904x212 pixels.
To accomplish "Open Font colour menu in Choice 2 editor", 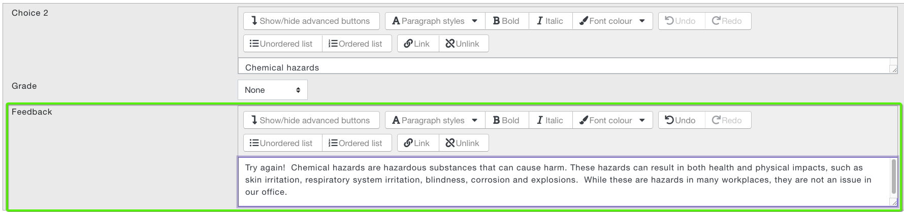I will tap(612, 21).
